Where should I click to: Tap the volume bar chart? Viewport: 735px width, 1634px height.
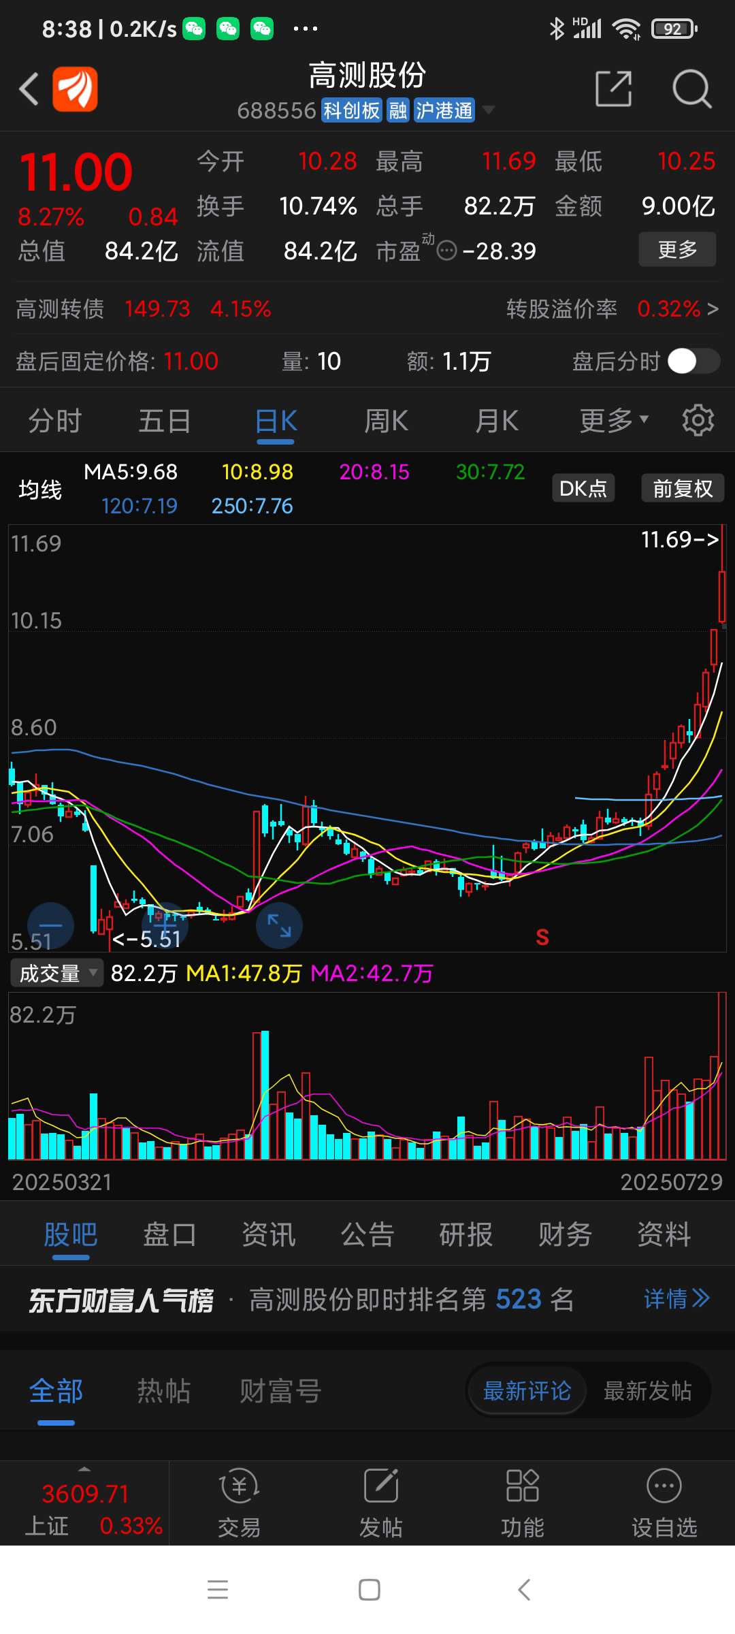click(x=367, y=1076)
